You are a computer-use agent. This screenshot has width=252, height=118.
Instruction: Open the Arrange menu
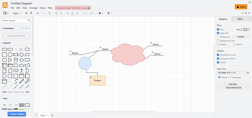click(33, 8)
